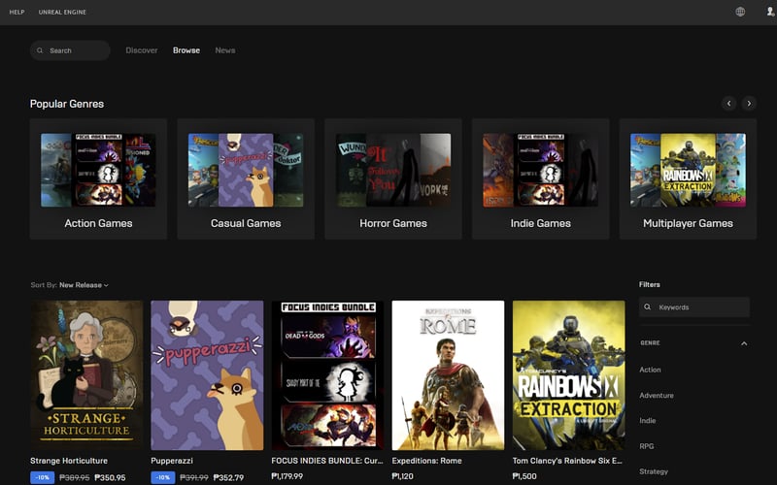
Task: Open the Help menu
Action: tap(17, 12)
